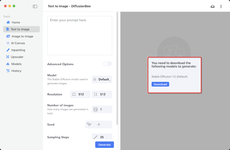Click the Home house icon
Image resolution: width=230 pixels, height=150 pixels.
[8, 22]
